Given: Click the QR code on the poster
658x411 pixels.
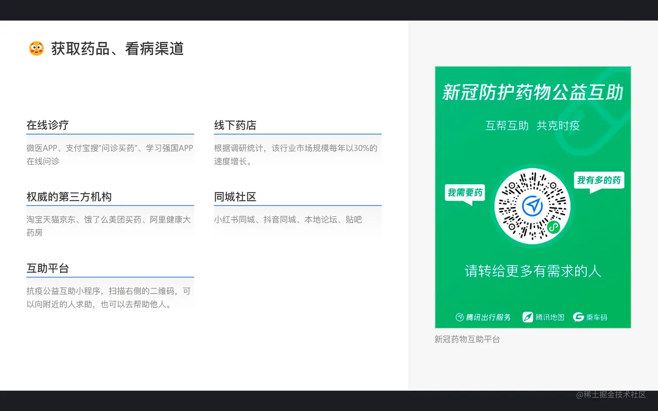Looking at the screenshot, I should coord(533,206).
